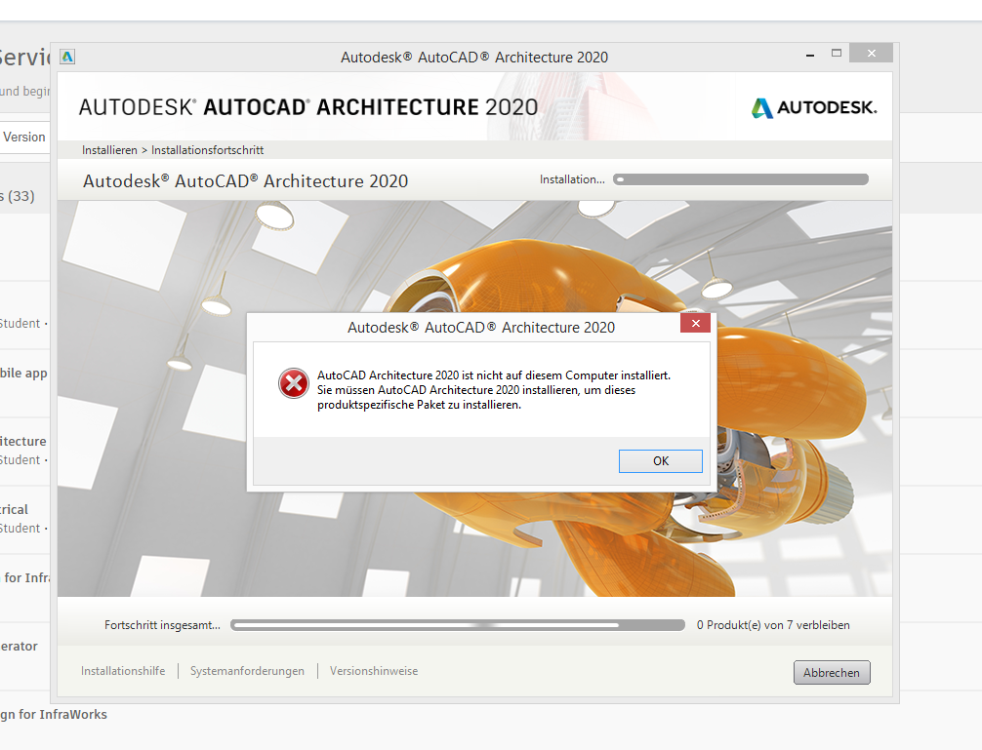
Task: Click the Installationsfortschritt breadcrumb item
Action: 207,150
